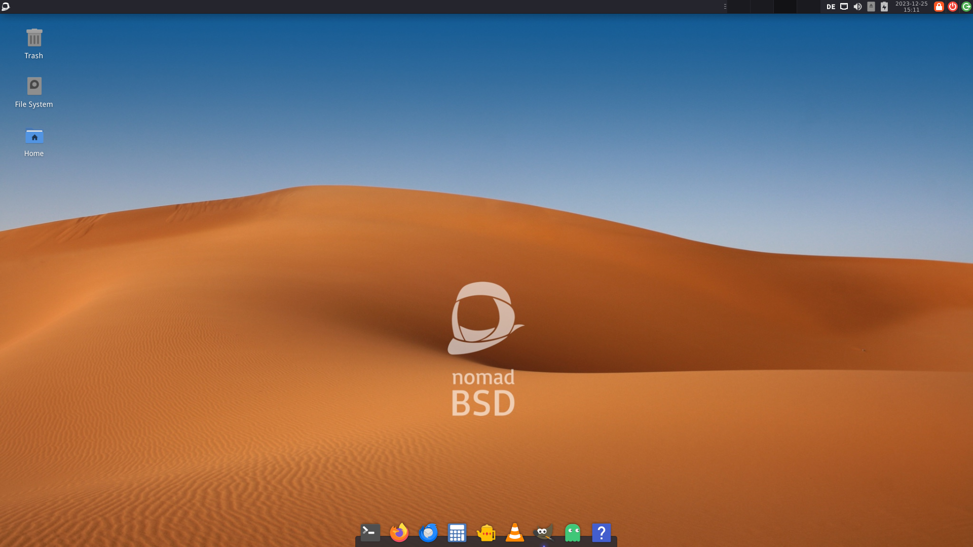This screenshot has height=547, width=973.
Task: Click the volume speaker tray icon
Action: 857,7
